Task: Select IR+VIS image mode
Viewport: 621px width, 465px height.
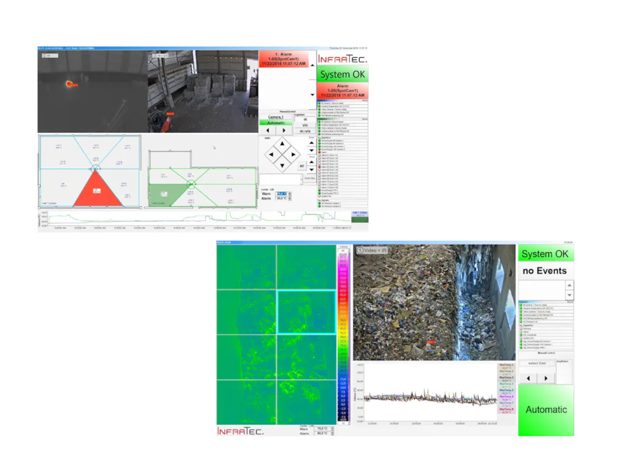Action: pyautogui.click(x=305, y=131)
